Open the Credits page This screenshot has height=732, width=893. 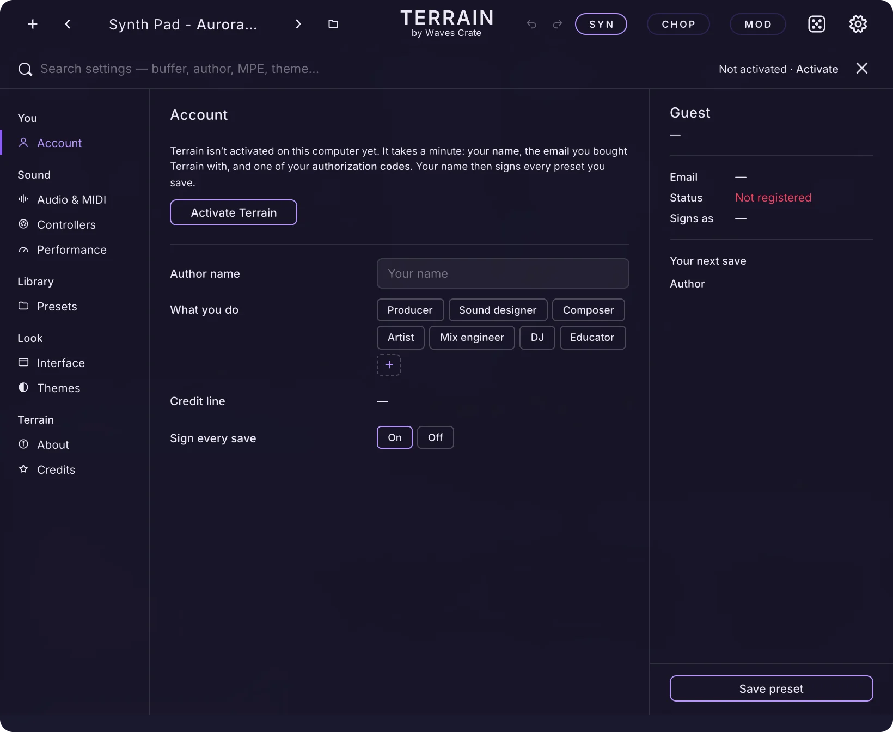click(x=75, y=469)
